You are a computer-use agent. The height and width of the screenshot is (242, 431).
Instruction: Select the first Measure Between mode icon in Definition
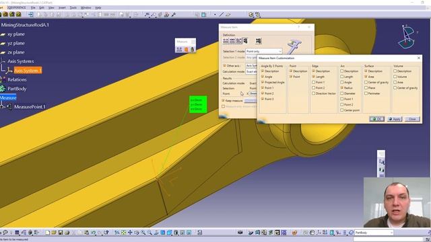tap(226, 41)
